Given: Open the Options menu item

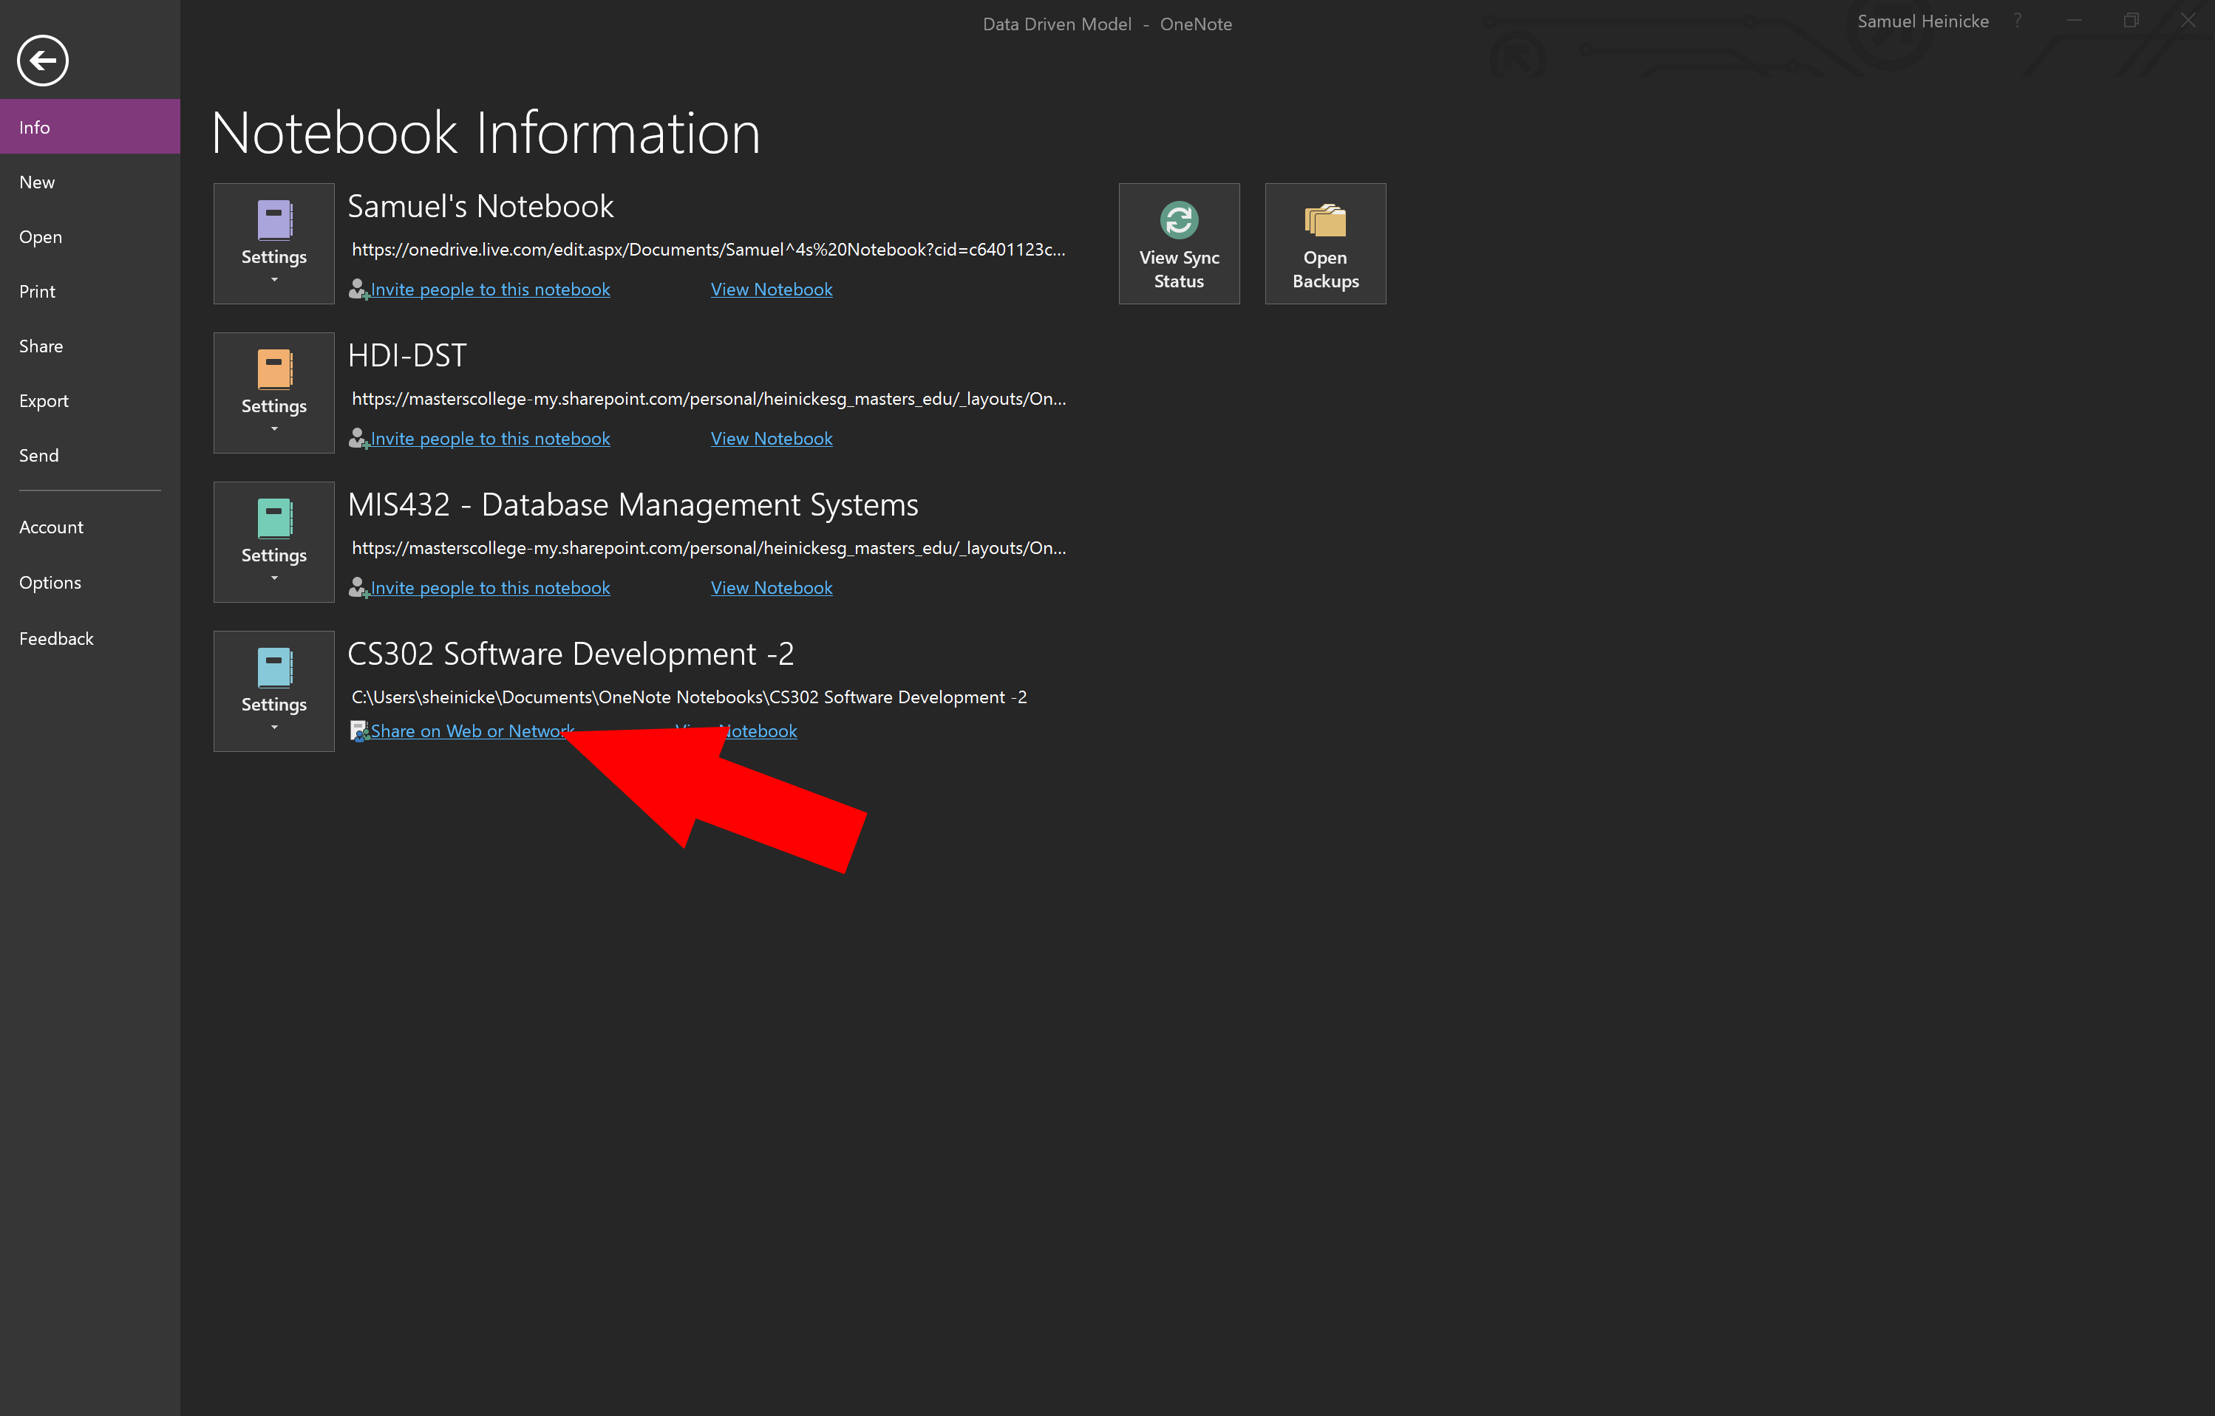Looking at the screenshot, I should click(x=50, y=582).
